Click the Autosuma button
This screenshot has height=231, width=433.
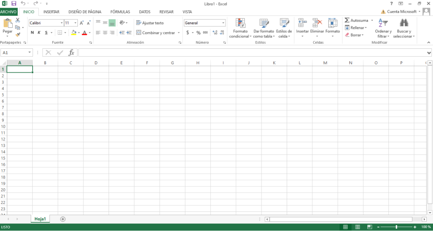click(356, 21)
